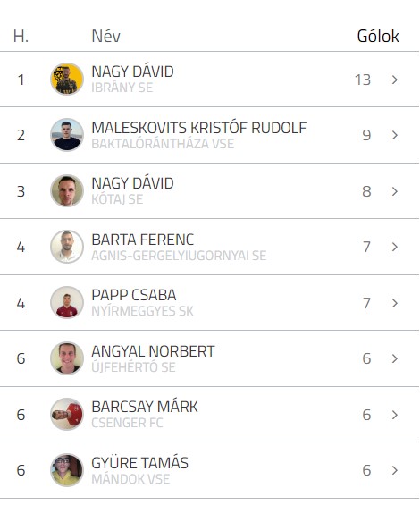Screen dimensions: 420x505
Task: Sort by the Gólok column header
Action: 378,36
